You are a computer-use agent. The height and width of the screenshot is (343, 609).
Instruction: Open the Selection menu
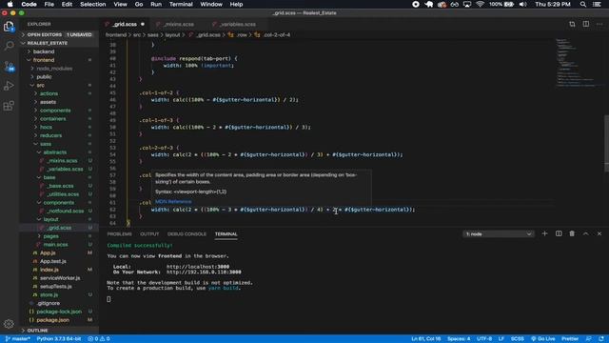[93, 4]
